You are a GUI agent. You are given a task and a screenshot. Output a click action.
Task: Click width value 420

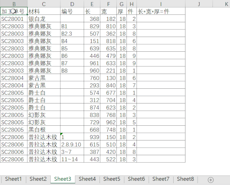[x=109, y=152]
